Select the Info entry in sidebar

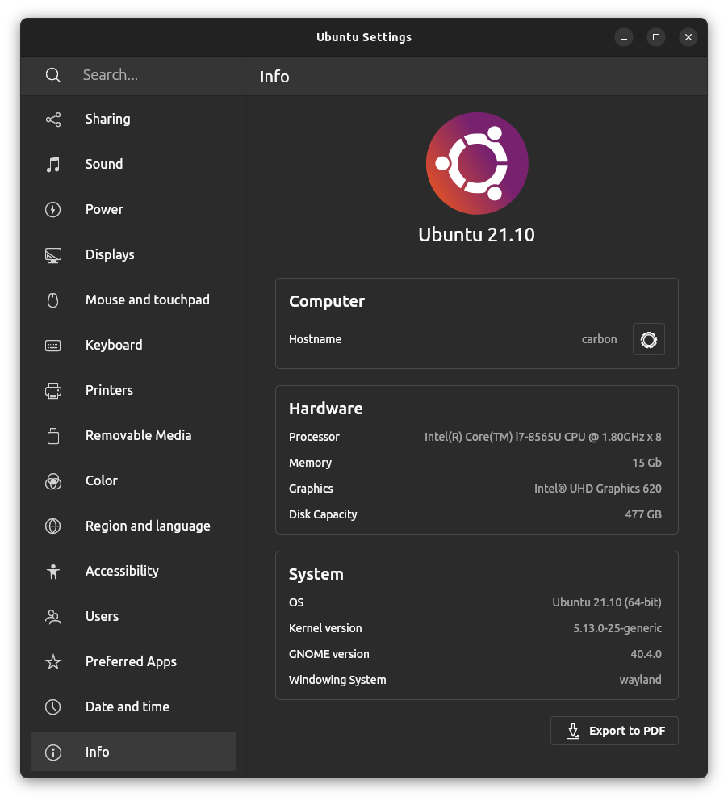click(x=133, y=752)
